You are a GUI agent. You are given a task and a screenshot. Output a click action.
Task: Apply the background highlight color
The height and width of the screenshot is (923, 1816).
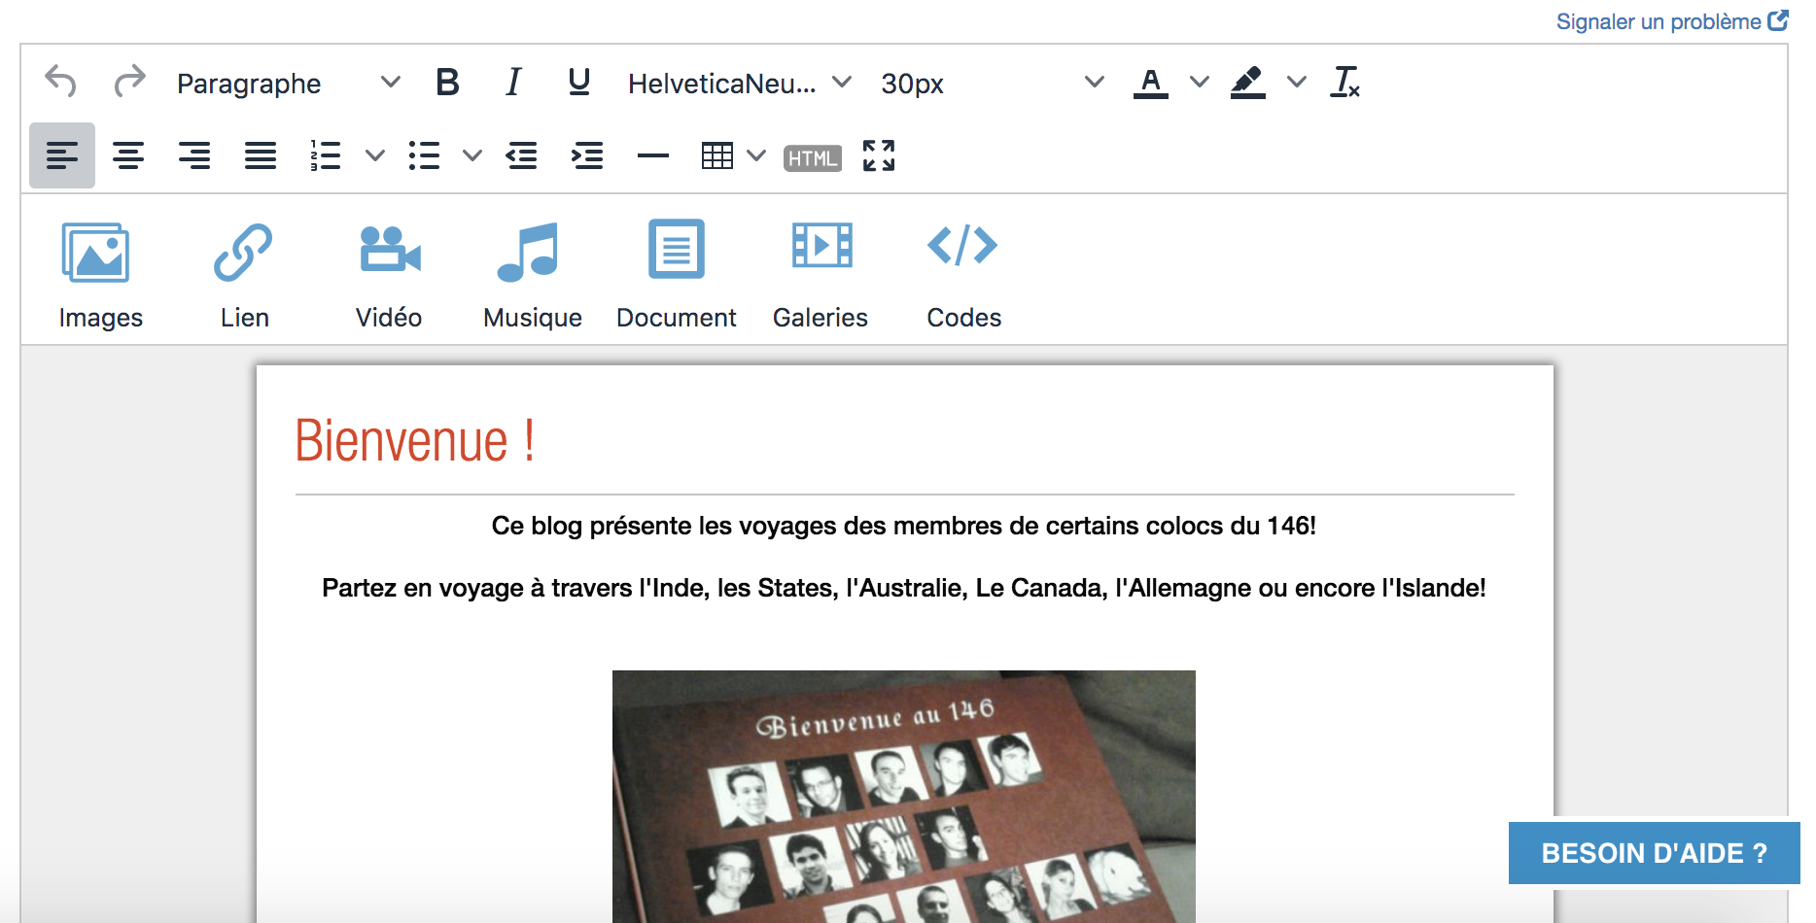point(1248,83)
